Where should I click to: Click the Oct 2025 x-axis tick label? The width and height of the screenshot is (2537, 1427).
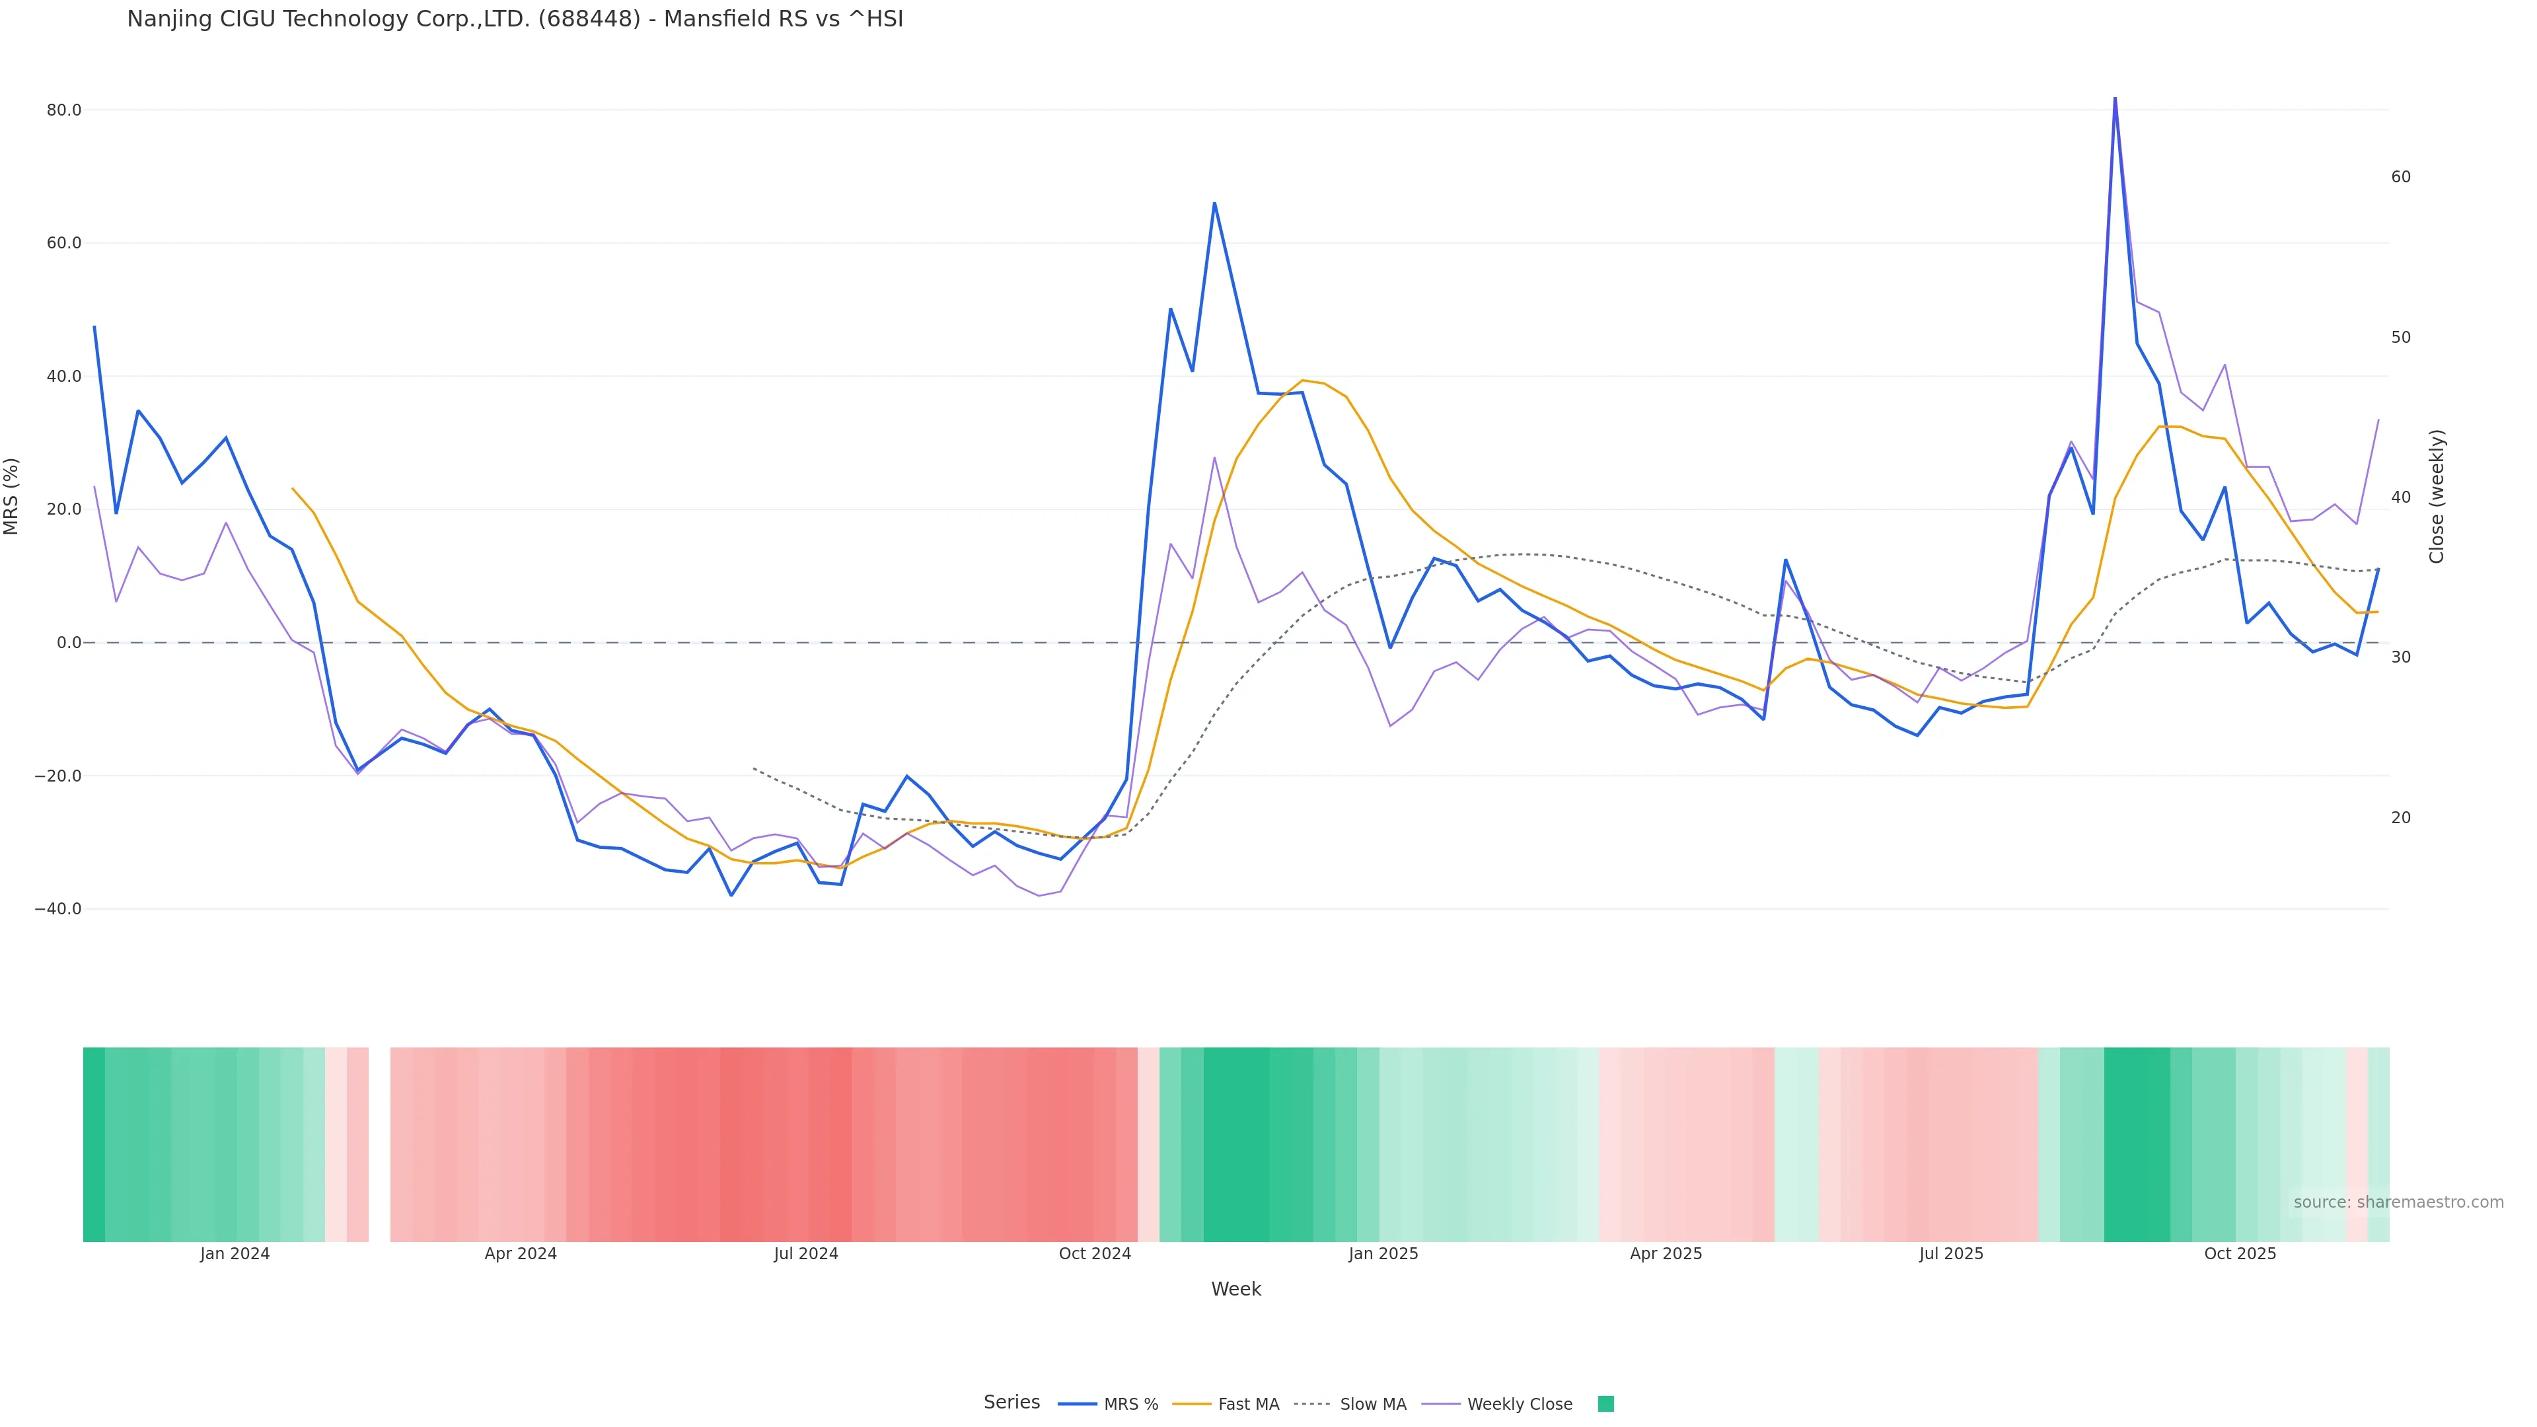(x=2240, y=1254)
